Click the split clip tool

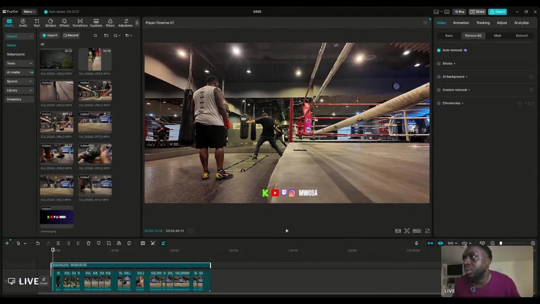pyautogui.click(x=58, y=243)
